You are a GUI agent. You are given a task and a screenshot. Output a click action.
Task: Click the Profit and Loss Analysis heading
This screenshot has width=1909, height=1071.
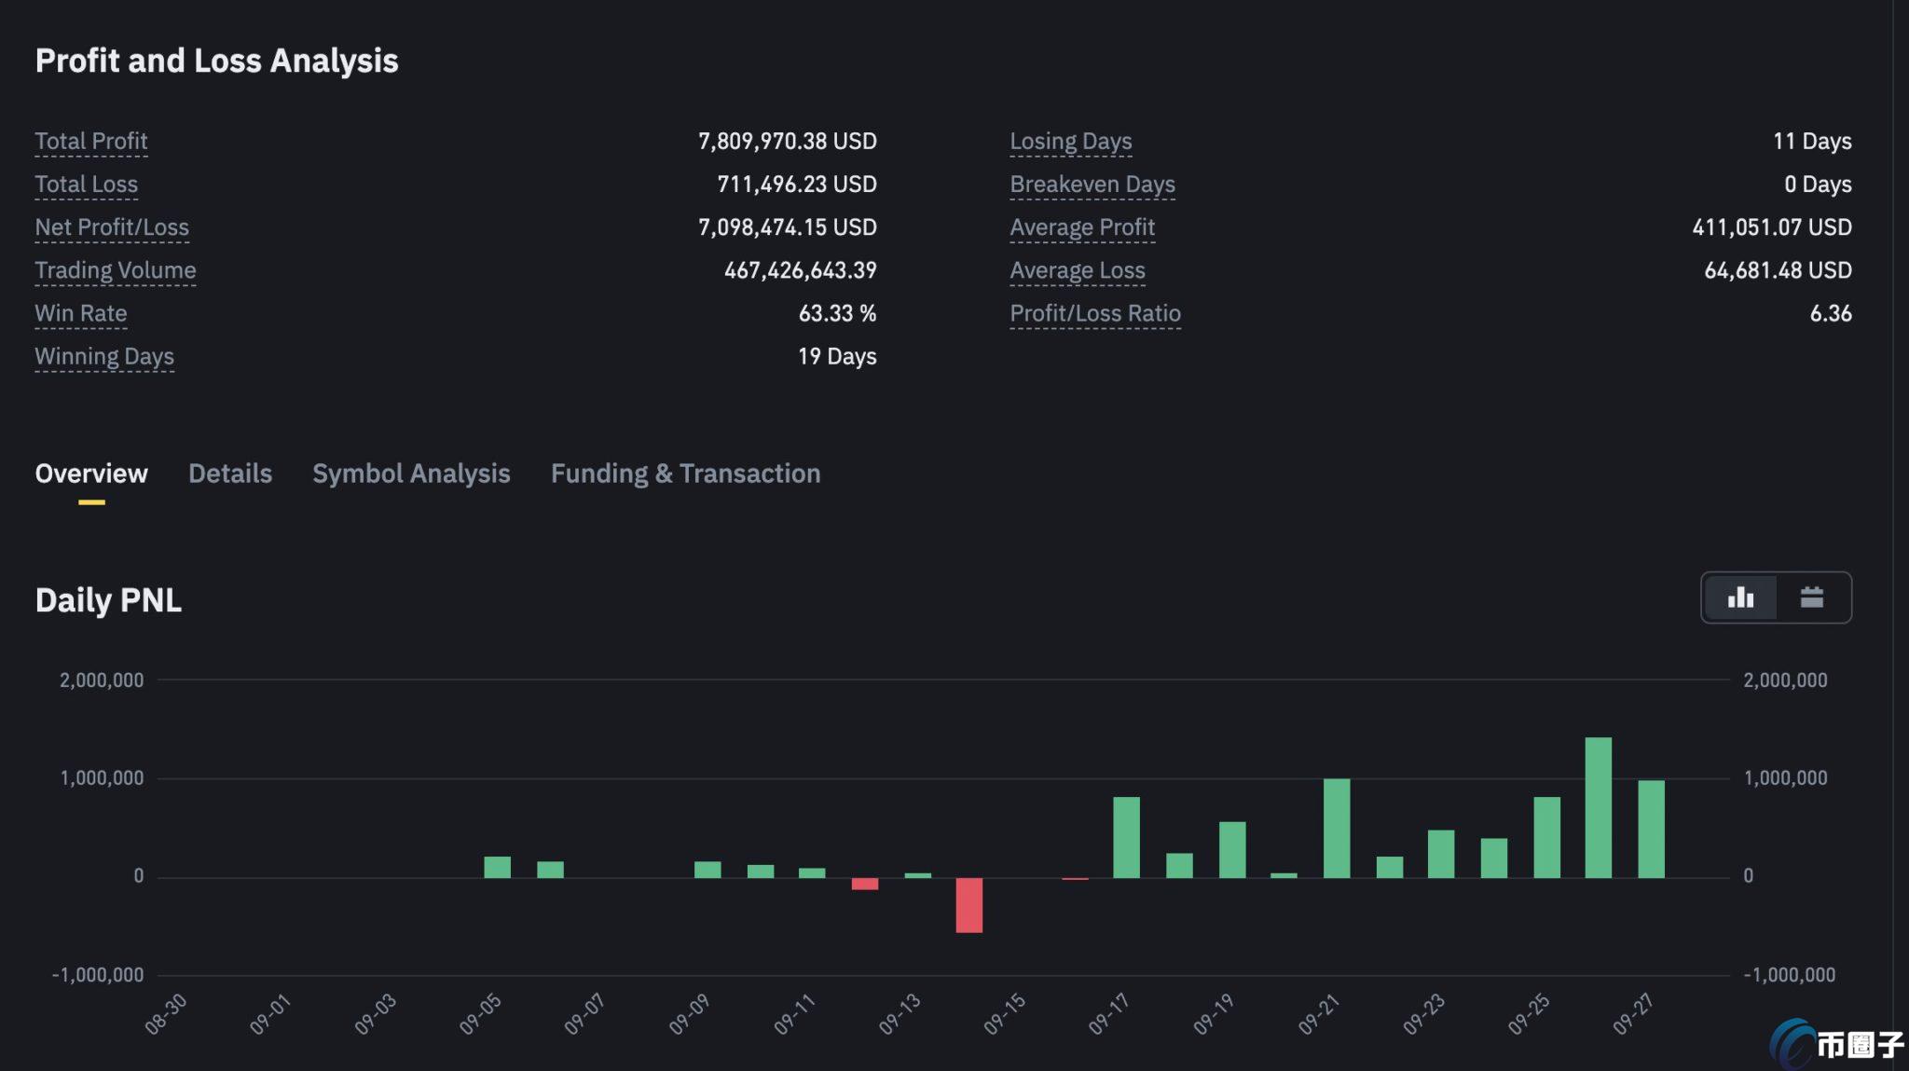click(216, 61)
